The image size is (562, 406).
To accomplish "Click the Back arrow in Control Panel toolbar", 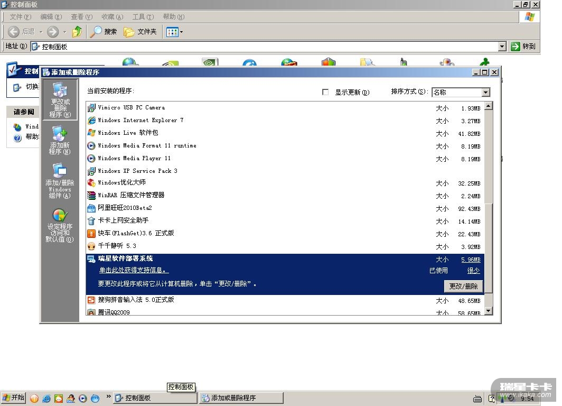I will tap(14, 32).
